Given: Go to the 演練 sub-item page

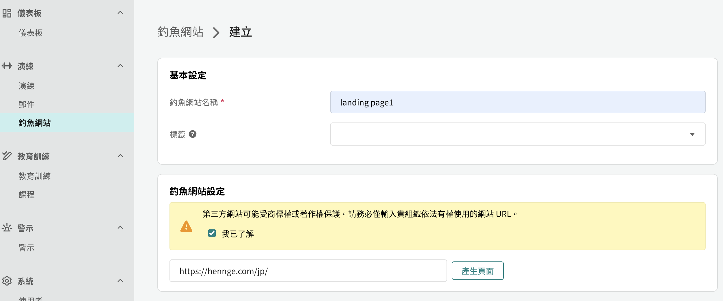Looking at the screenshot, I should [27, 86].
